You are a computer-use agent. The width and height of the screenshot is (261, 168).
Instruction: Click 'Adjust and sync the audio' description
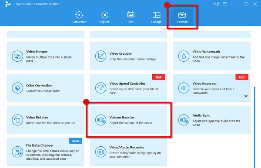click(x=216, y=123)
